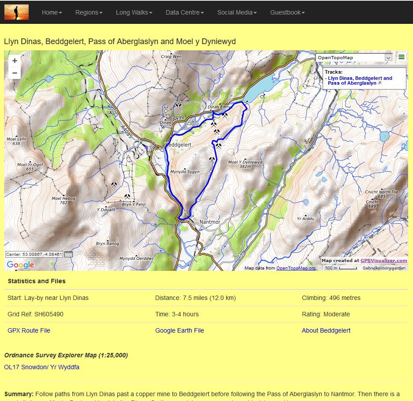Image resolution: width=413 pixels, height=401 pixels.
Task: Expand the Long Walks menu
Action: (x=134, y=12)
